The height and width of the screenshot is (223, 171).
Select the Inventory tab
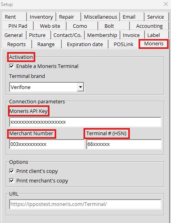click(42, 17)
